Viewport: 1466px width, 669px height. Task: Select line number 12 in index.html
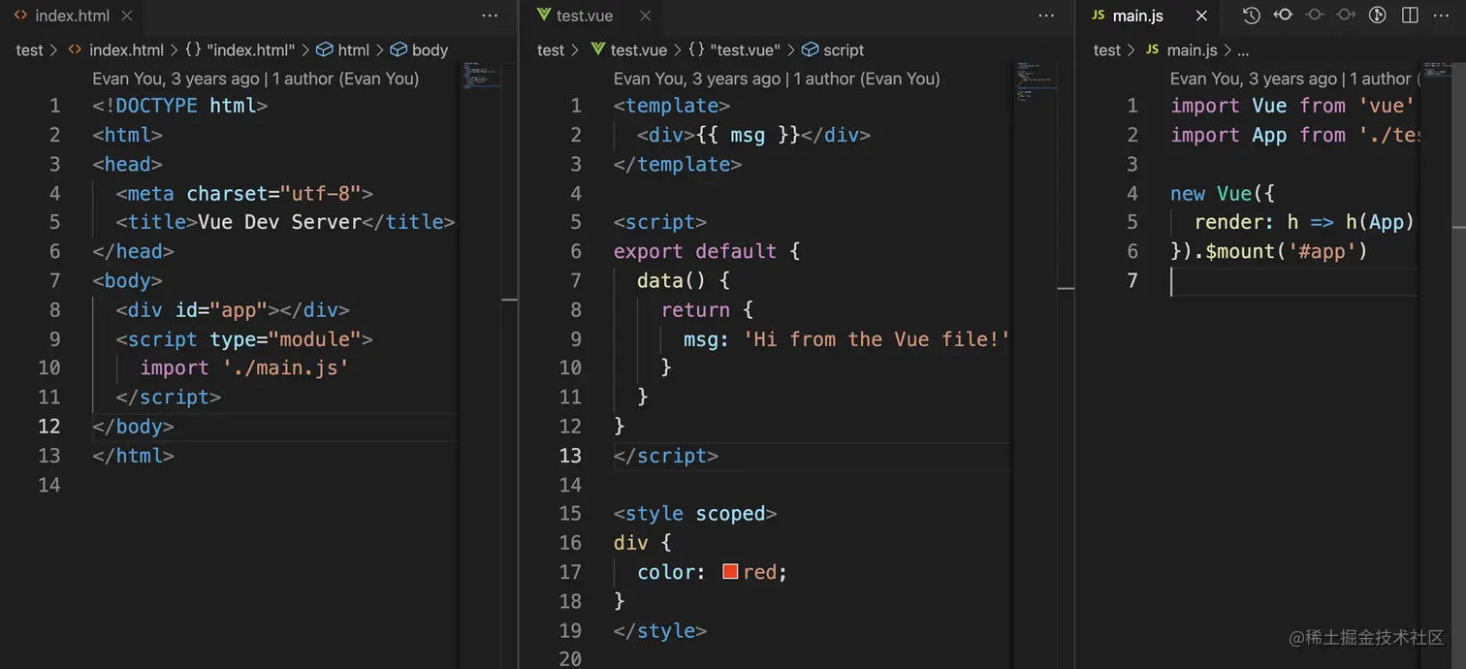pos(48,427)
